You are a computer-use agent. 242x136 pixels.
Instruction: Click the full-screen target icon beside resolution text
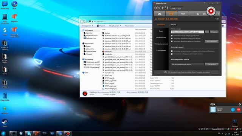tap(156, 19)
